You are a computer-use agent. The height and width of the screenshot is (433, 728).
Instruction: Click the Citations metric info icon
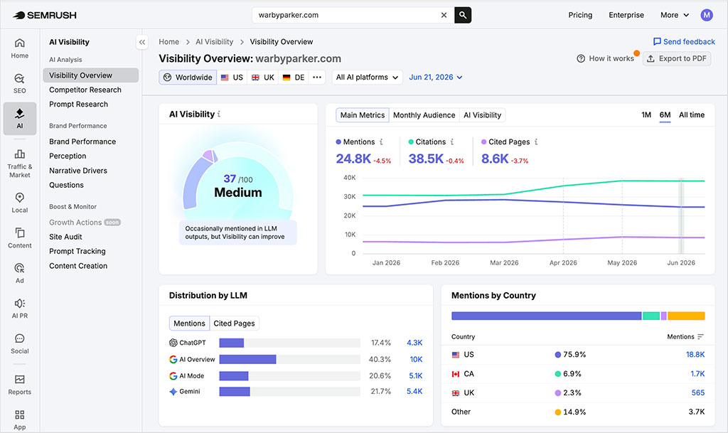451,142
